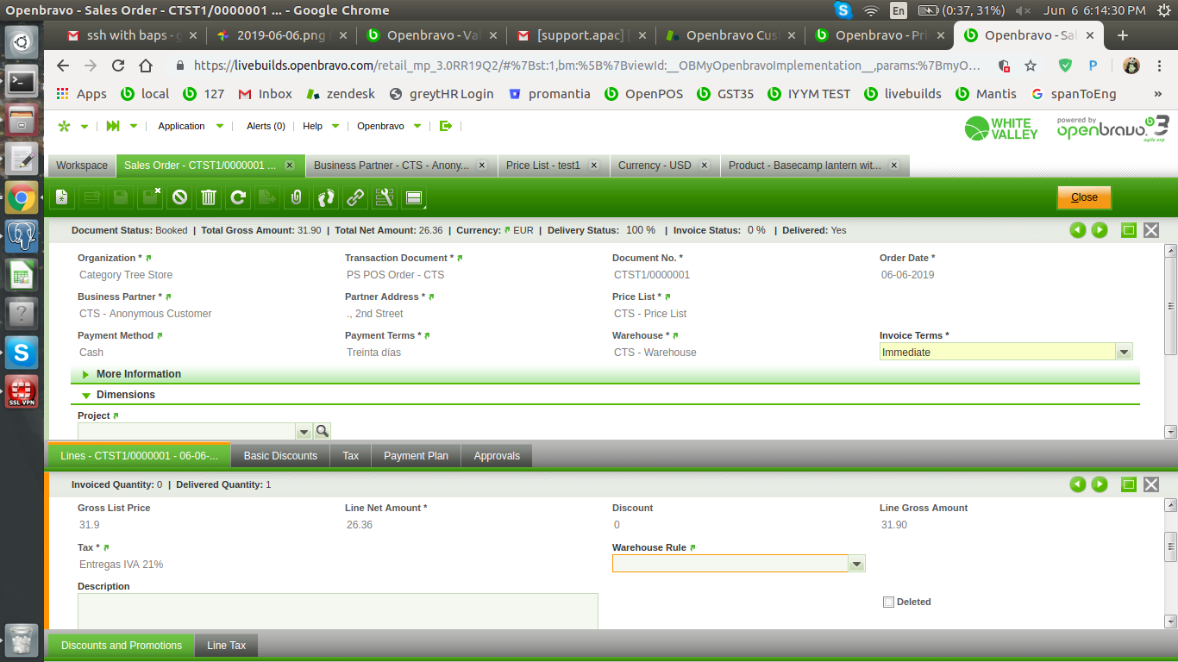Close the sales order header form with X
The image size is (1178, 662).
pyautogui.click(x=1151, y=230)
